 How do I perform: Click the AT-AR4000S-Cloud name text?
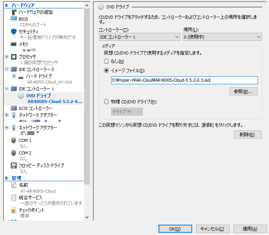(38, 191)
